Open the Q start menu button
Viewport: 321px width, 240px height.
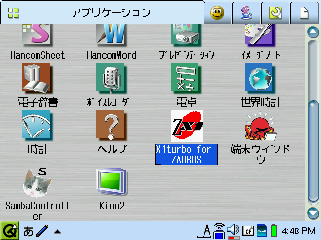coord(10,231)
